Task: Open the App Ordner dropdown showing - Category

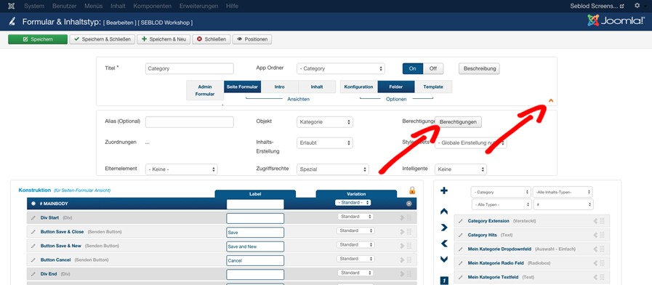Action: (341, 68)
